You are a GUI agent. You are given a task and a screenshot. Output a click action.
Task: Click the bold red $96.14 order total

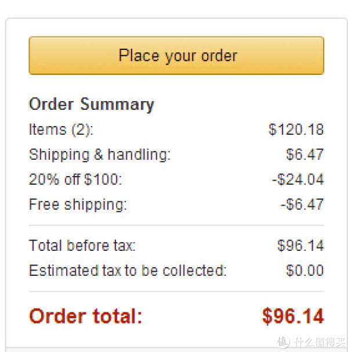click(293, 316)
